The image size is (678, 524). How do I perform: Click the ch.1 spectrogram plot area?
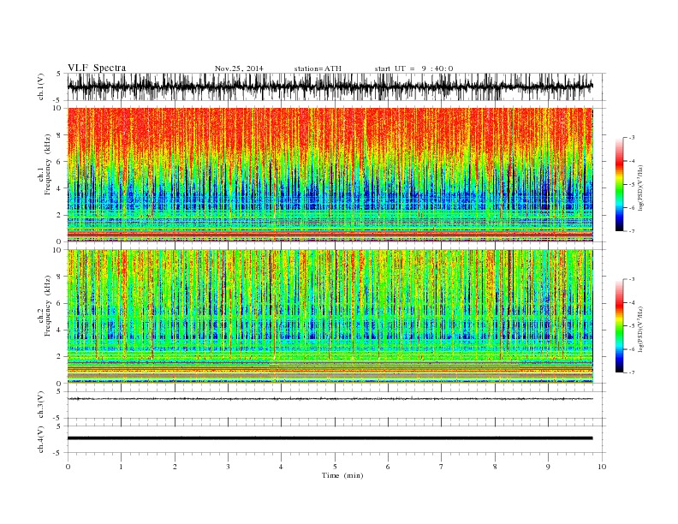point(330,175)
